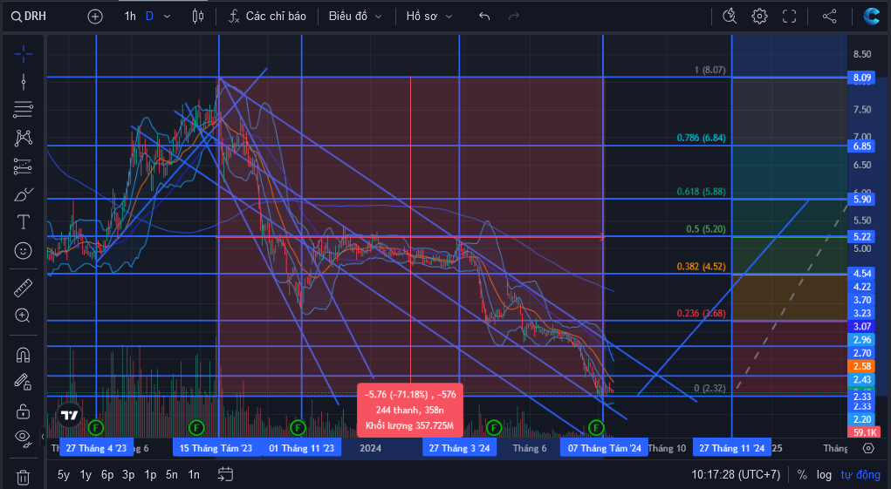891x489 pixels.
Task: Open the forecast and measurement tools
Action: pyautogui.click(x=24, y=166)
